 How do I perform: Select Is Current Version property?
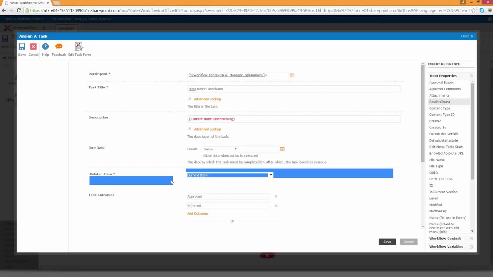click(443, 192)
